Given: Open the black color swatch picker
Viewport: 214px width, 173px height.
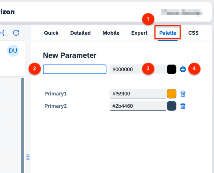Looking at the screenshot, I should coord(172,69).
